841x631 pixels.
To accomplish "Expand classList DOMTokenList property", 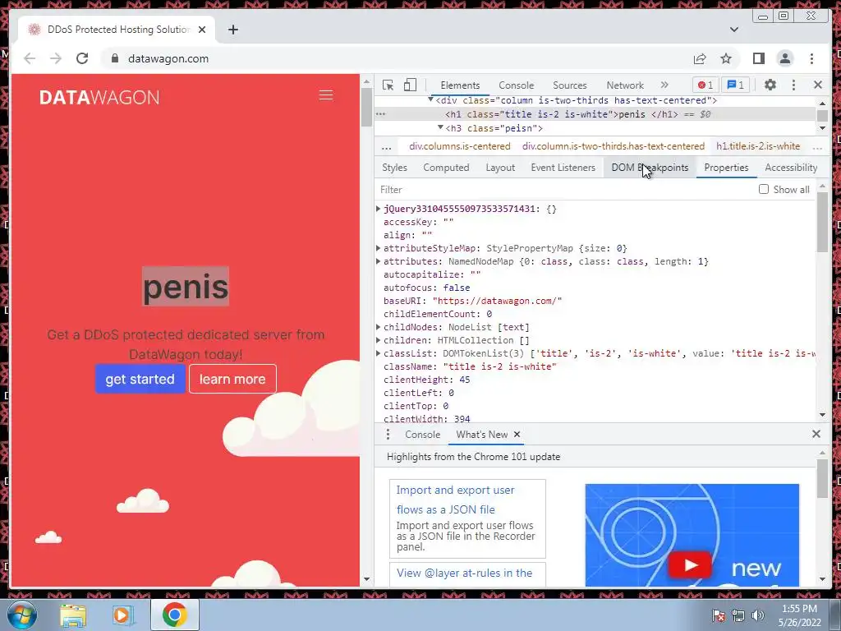I will [x=378, y=353].
